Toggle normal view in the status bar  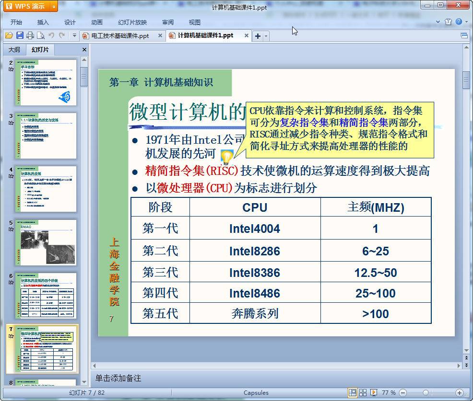tap(353, 392)
